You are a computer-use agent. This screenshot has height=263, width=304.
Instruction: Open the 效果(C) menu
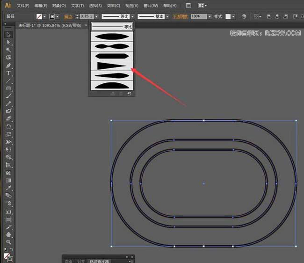[114, 6]
